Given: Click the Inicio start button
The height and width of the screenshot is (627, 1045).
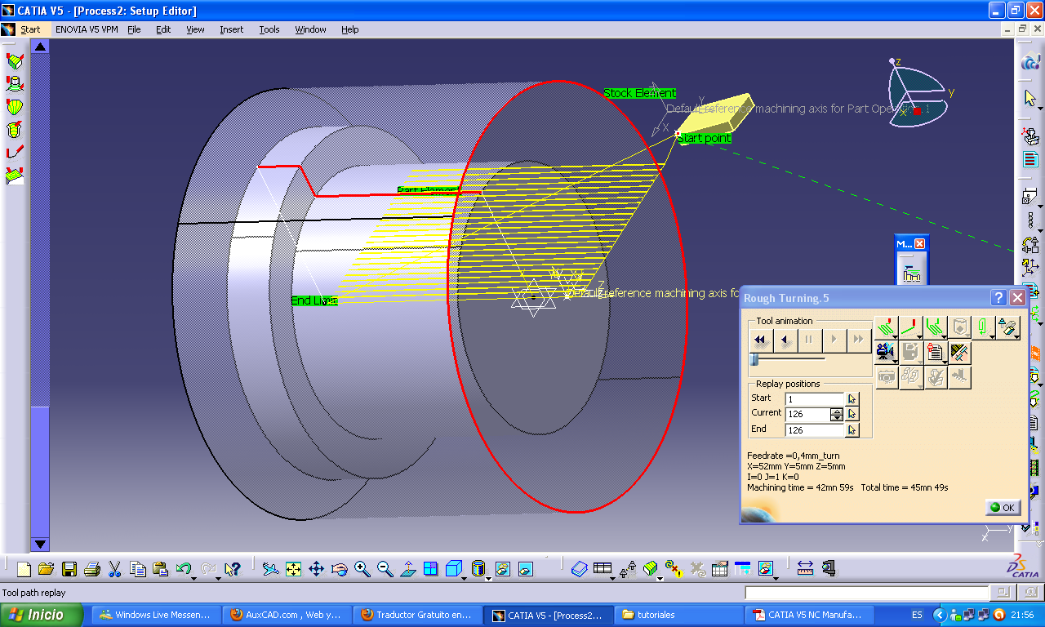Looking at the screenshot, I should click(x=42, y=615).
